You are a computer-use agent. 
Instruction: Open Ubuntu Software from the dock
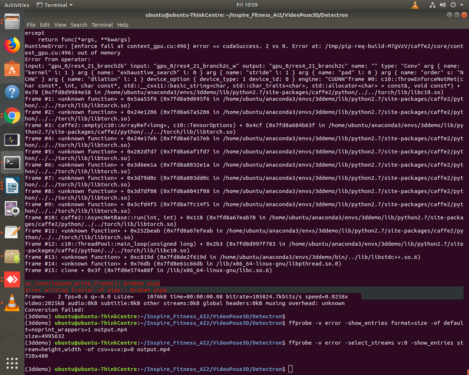pyautogui.click(x=12, y=68)
